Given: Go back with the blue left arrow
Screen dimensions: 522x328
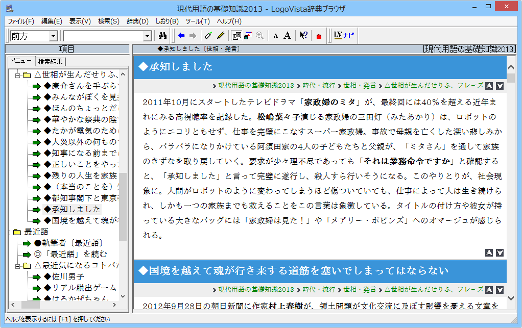Looking at the screenshot, I should (181, 36).
